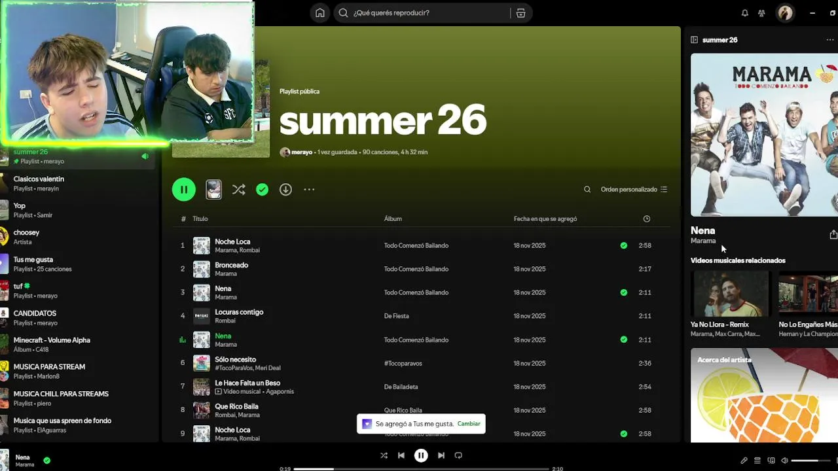
Task: Open 'MUSICA PARA STREAM' playlist in sidebar
Action: pos(79,371)
